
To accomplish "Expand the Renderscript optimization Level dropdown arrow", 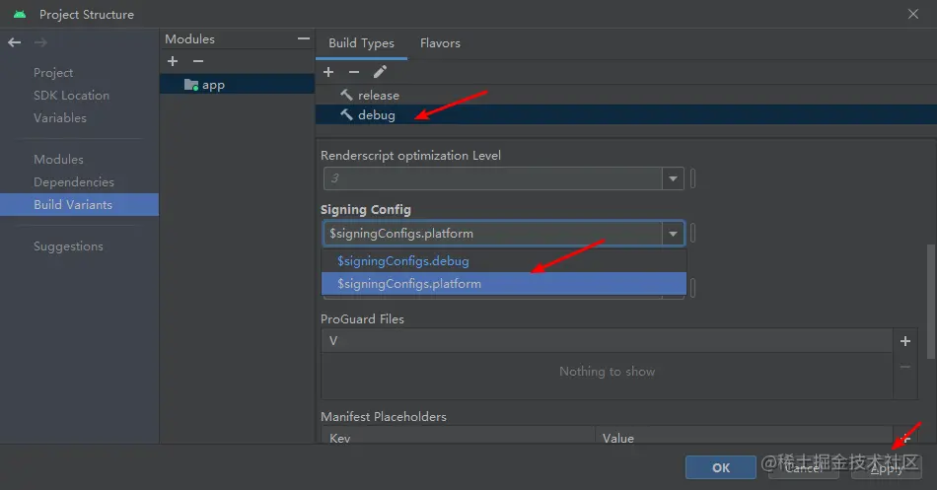I will pos(673,178).
